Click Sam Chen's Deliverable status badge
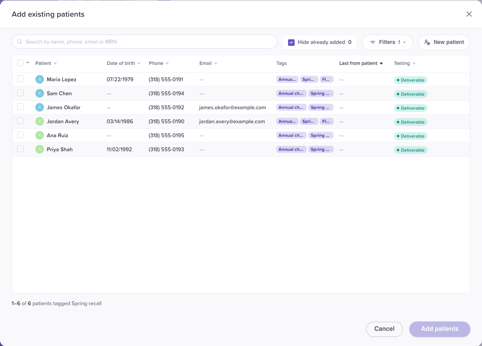The width and height of the screenshot is (482, 346). tap(410, 94)
